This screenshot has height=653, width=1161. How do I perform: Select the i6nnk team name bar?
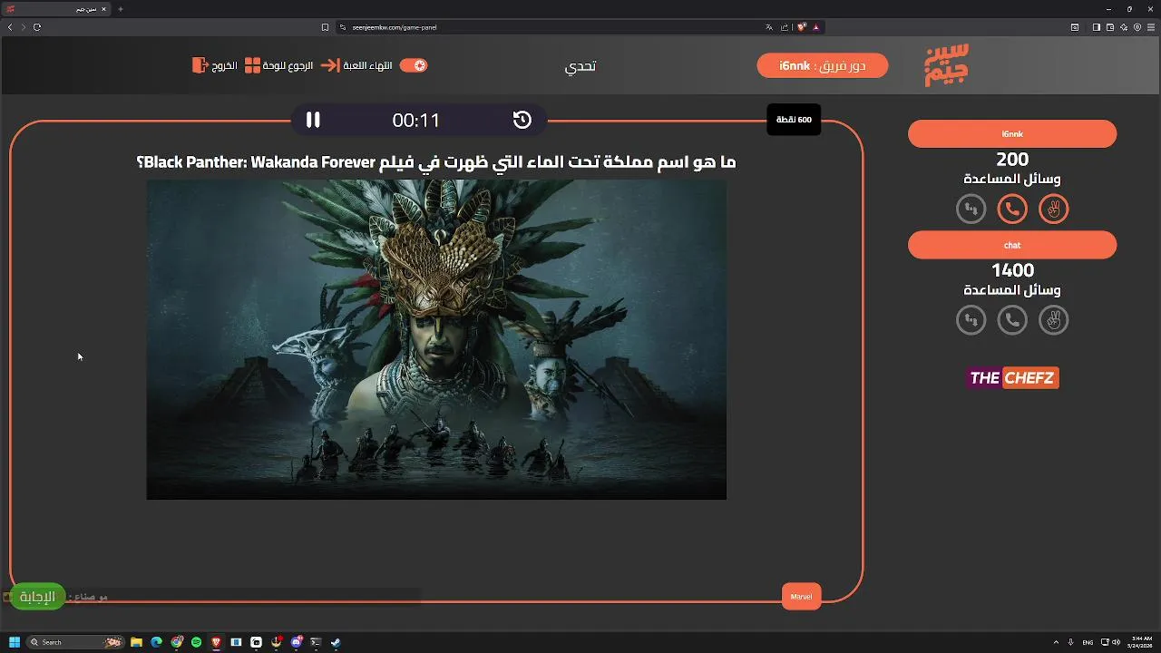pos(1012,134)
